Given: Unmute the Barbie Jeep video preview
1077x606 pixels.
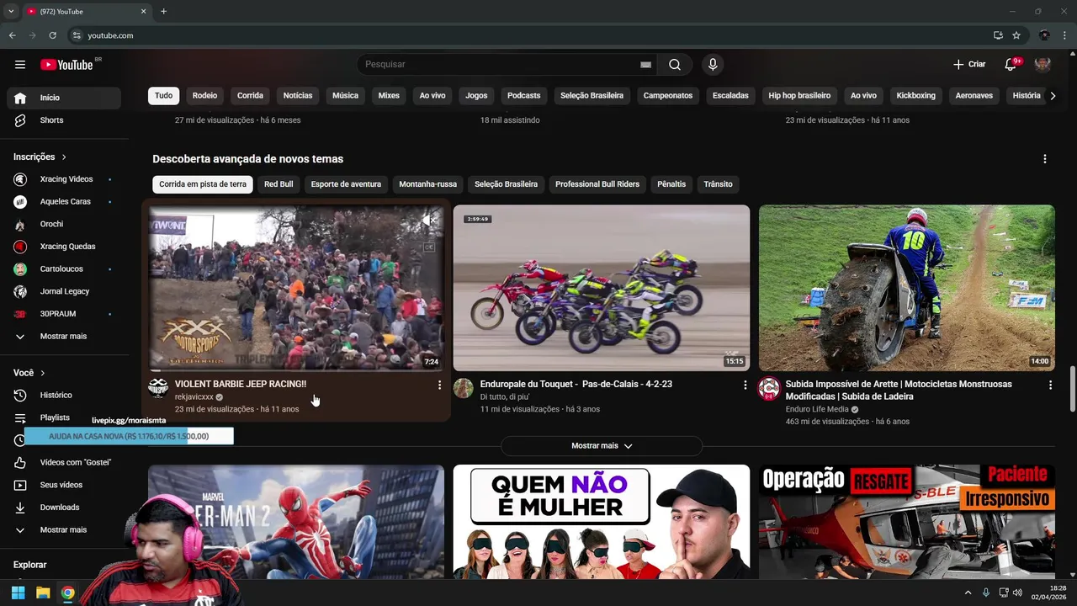Looking at the screenshot, I should [429, 221].
